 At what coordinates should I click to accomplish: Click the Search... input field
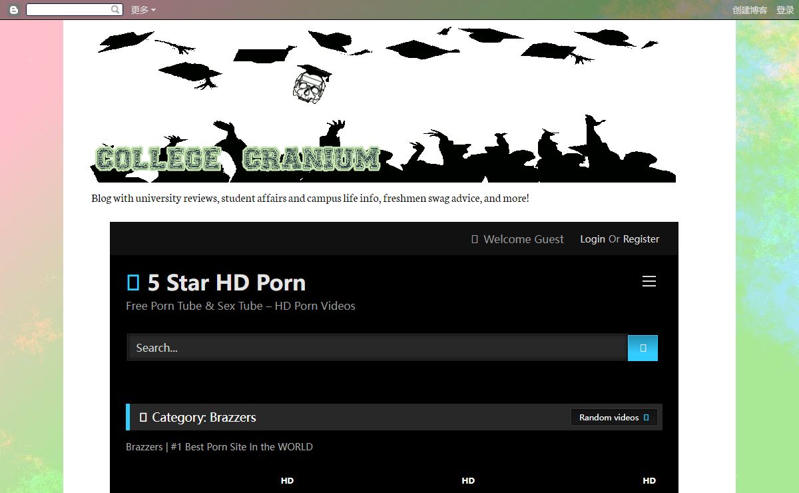click(378, 348)
